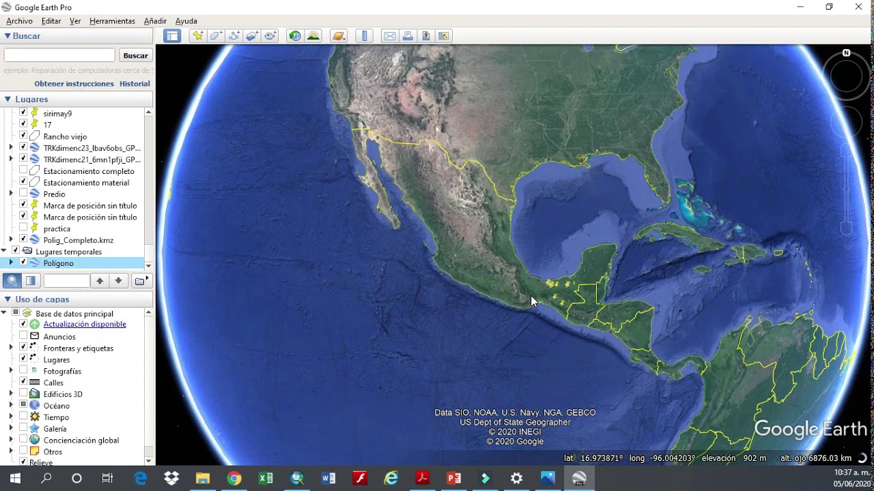Collapse the Buscar panel

pos(8,36)
